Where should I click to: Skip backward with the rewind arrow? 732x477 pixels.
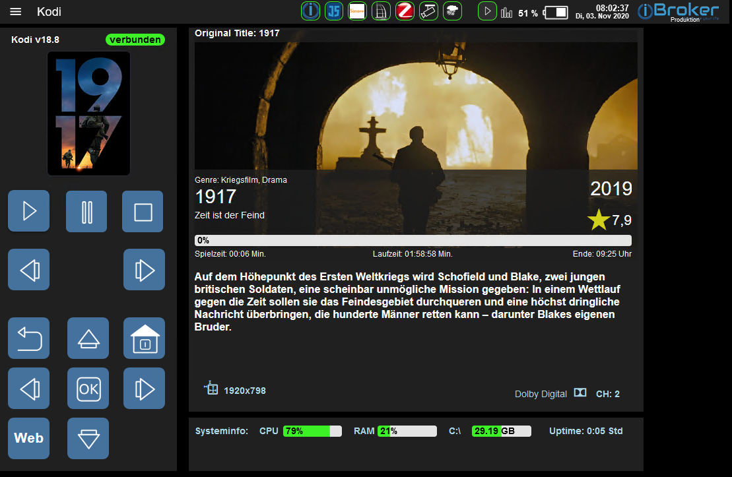click(x=29, y=270)
